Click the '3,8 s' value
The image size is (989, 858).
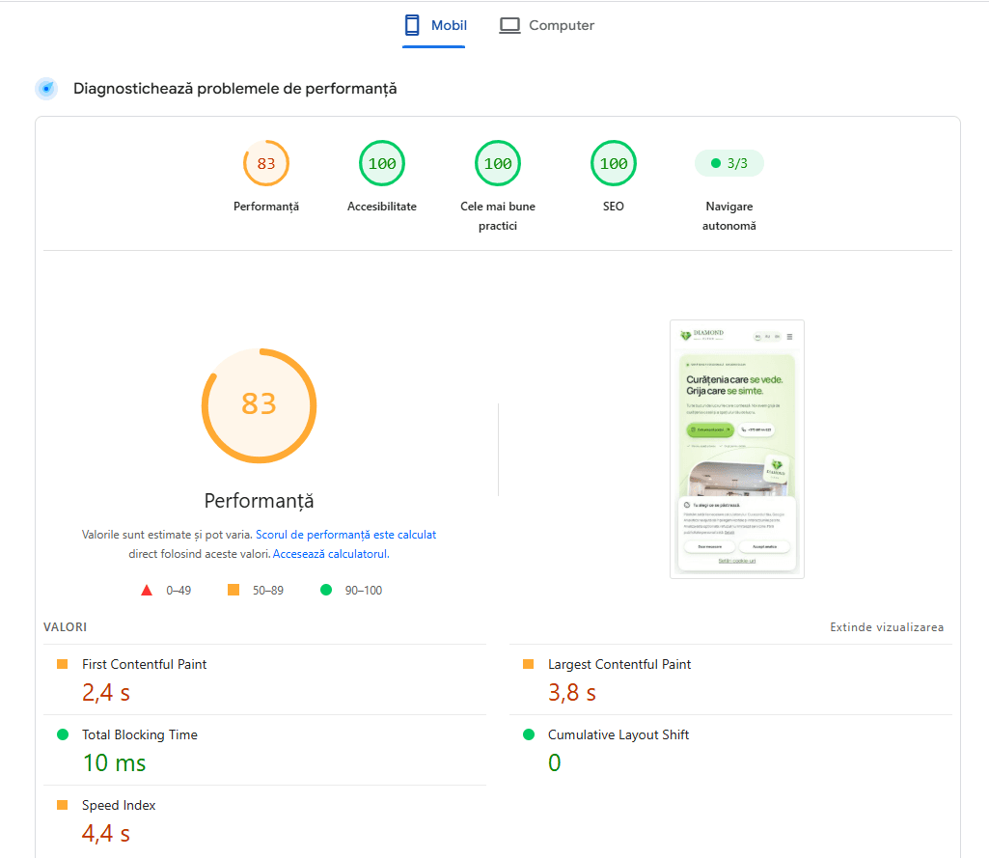(572, 693)
